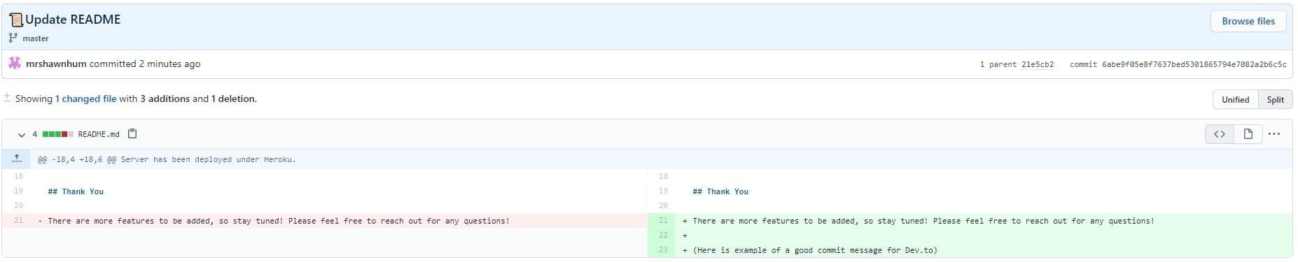Copy the README.md file path with the clipboard icon
This screenshot has width=1298, height=262.
pyautogui.click(x=132, y=133)
